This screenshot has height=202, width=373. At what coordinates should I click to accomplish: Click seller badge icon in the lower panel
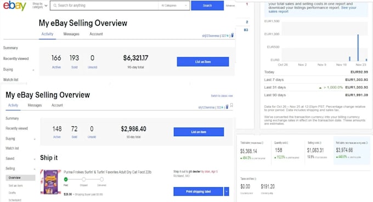click(x=227, y=107)
